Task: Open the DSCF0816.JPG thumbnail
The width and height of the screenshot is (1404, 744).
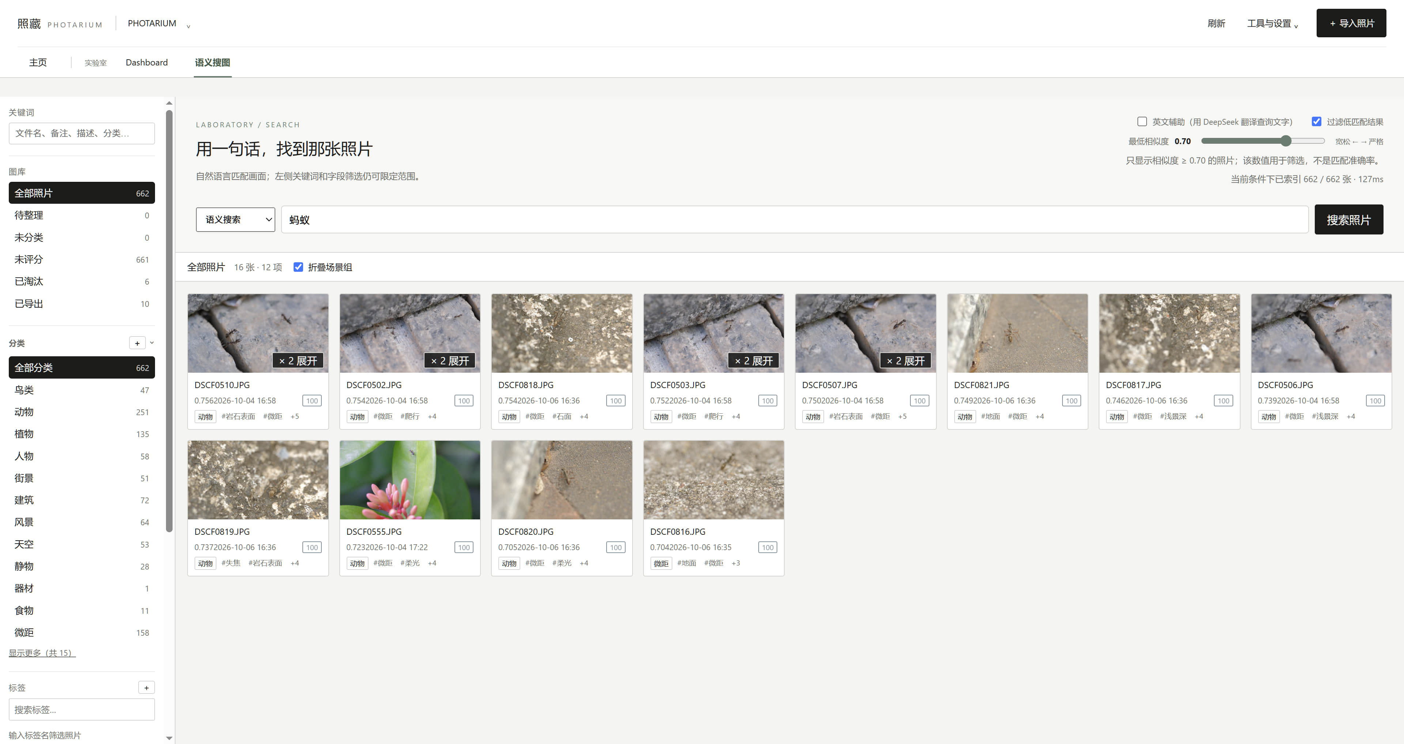Action: [x=713, y=480]
